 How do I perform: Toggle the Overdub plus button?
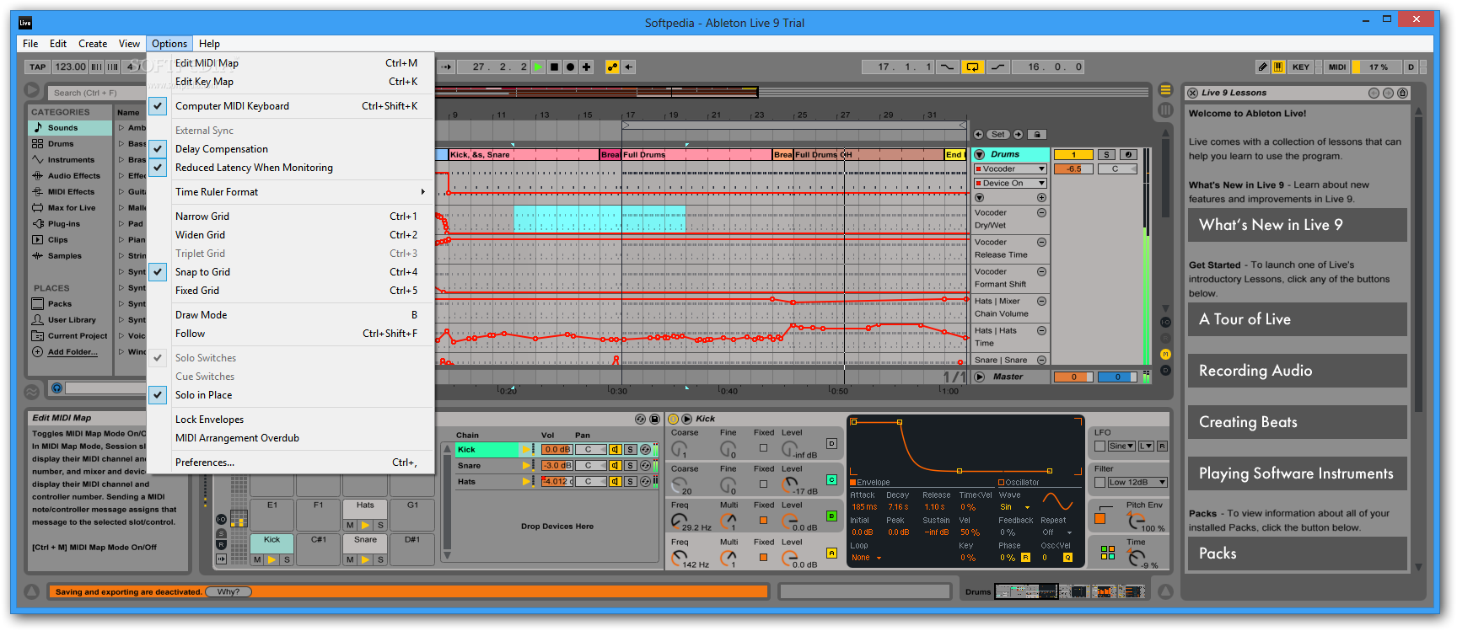tap(586, 67)
